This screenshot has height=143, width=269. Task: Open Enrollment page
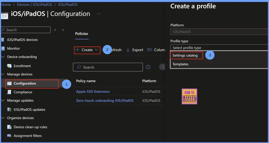pyautogui.click(x=22, y=66)
